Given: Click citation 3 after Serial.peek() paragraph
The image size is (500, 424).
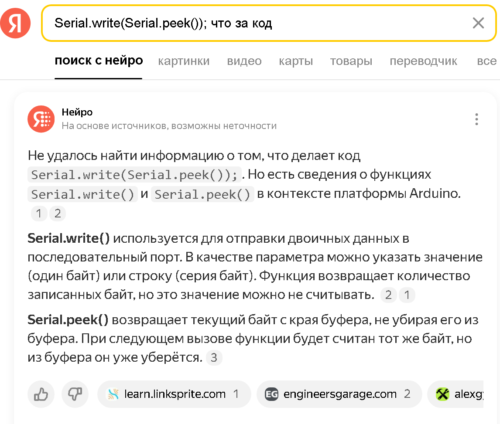Looking at the screenshot, I should [214, 358].
